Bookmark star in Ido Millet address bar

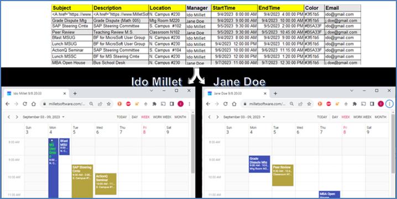click(108, 104)
